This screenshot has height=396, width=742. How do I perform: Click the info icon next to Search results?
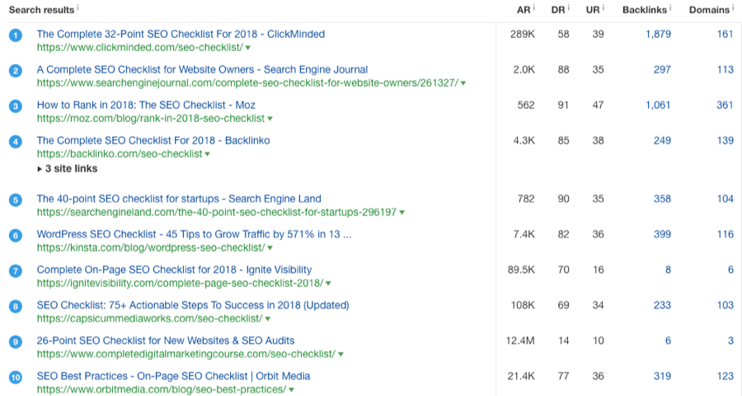77,7
